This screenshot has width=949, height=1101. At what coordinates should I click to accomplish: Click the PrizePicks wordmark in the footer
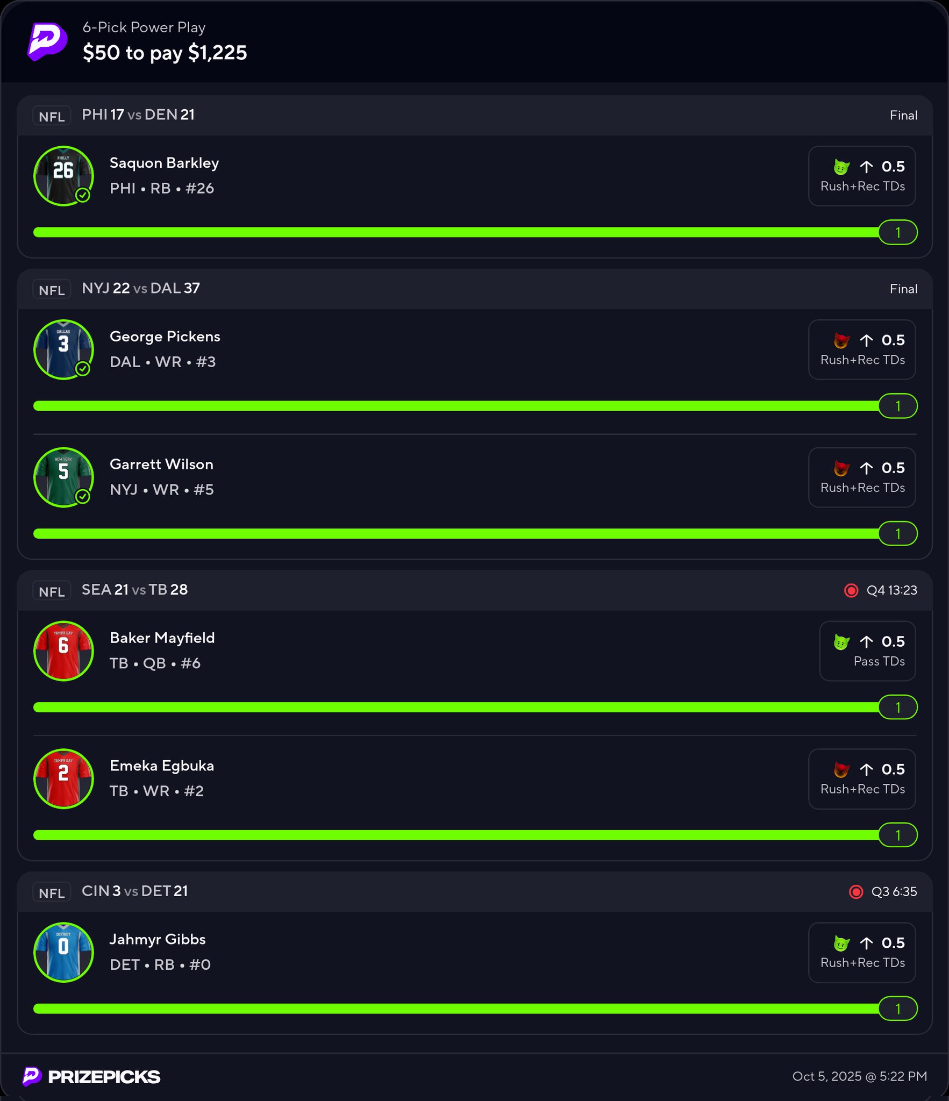coord(104,1077)
